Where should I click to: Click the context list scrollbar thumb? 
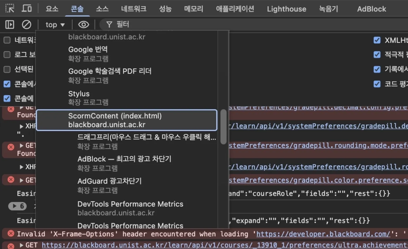(x=224, y=127)
